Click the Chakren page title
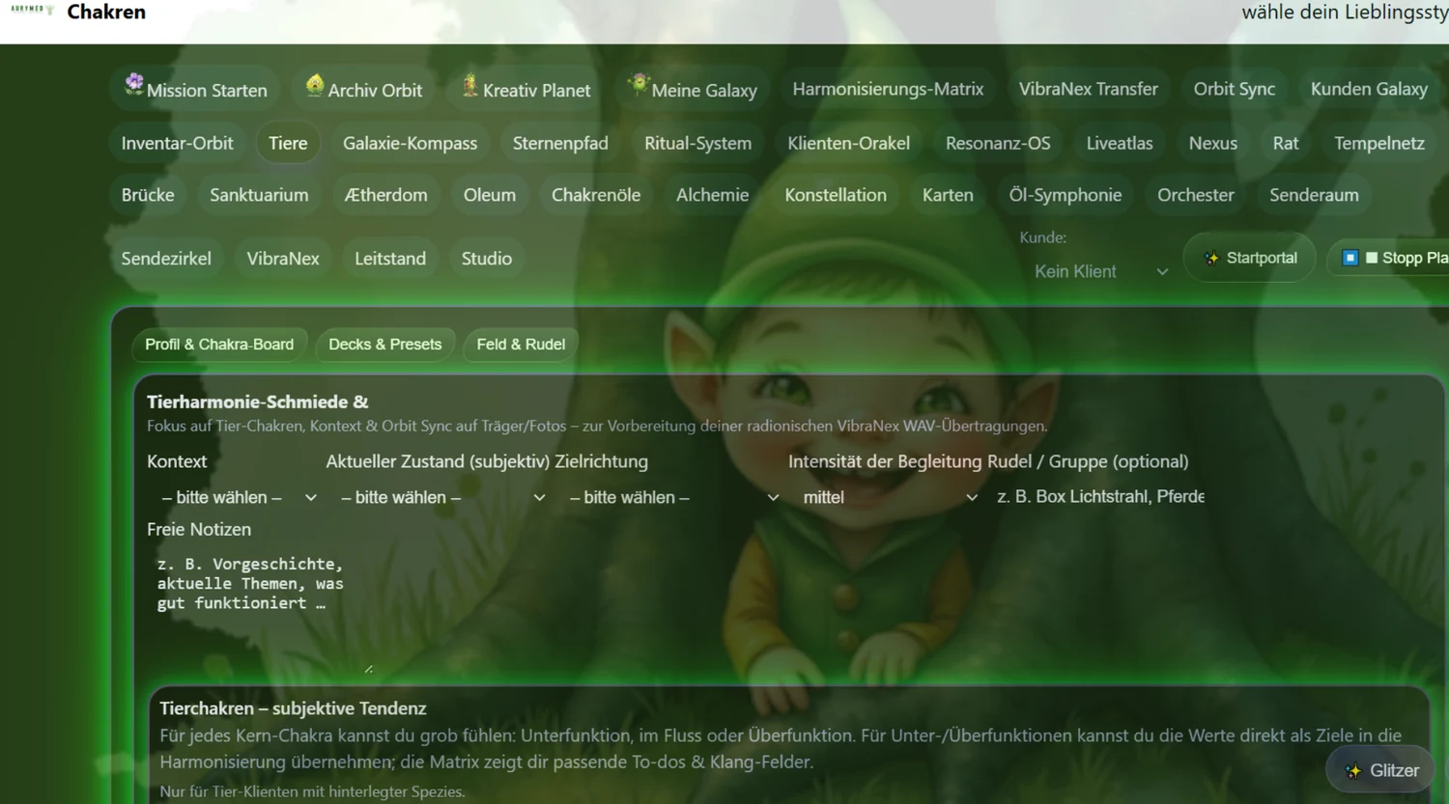The width and height of the screenshot is (1449, 804). [106, 12]
